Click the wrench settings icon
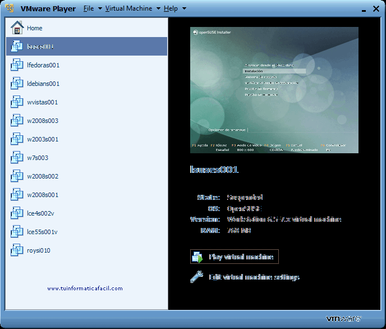Viewport: 386px width, 329px height. coord(197,277)
